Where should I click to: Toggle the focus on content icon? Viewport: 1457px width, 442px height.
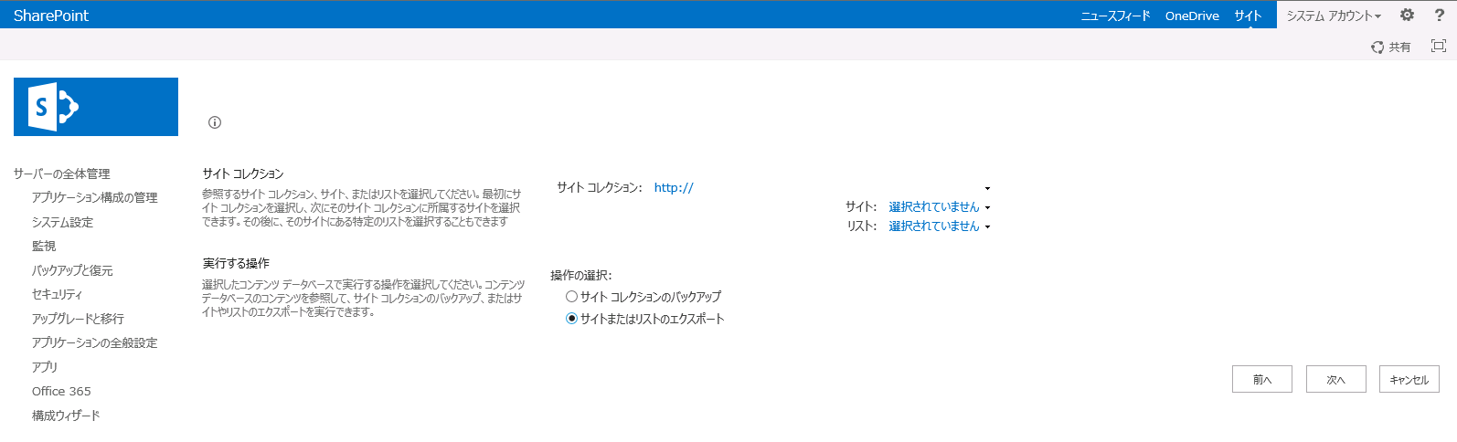point(1438,46)
